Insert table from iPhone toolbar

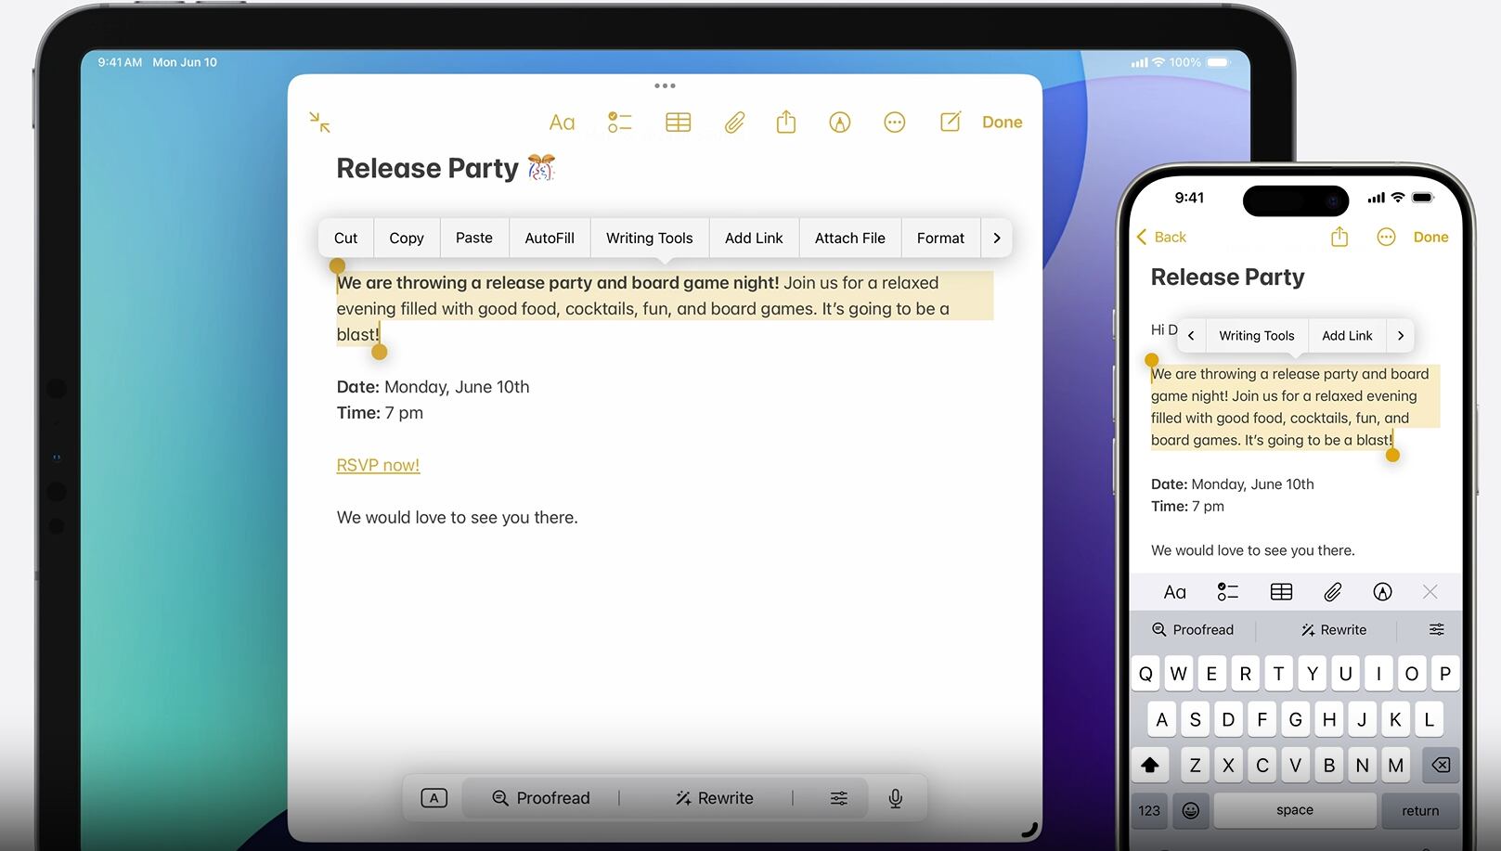pos(1281,592)
